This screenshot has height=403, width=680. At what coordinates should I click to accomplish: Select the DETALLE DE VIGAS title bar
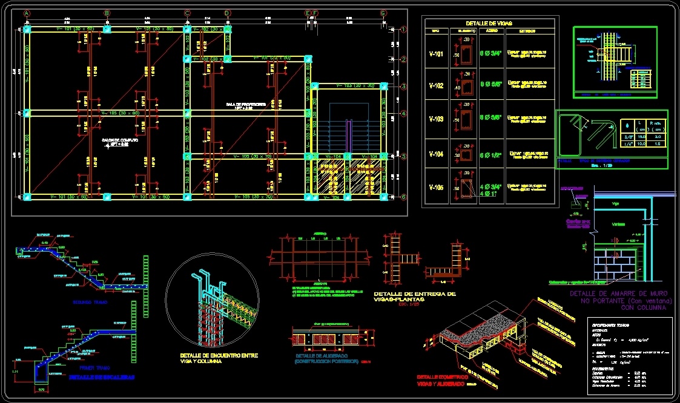(x=489, y=23)
